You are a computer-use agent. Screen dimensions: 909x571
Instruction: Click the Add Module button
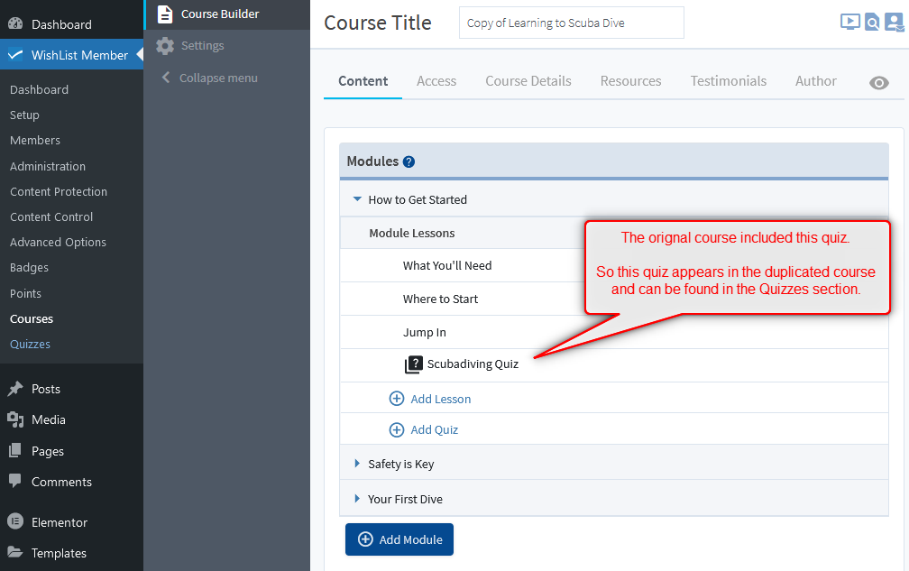tap(399, 539)
